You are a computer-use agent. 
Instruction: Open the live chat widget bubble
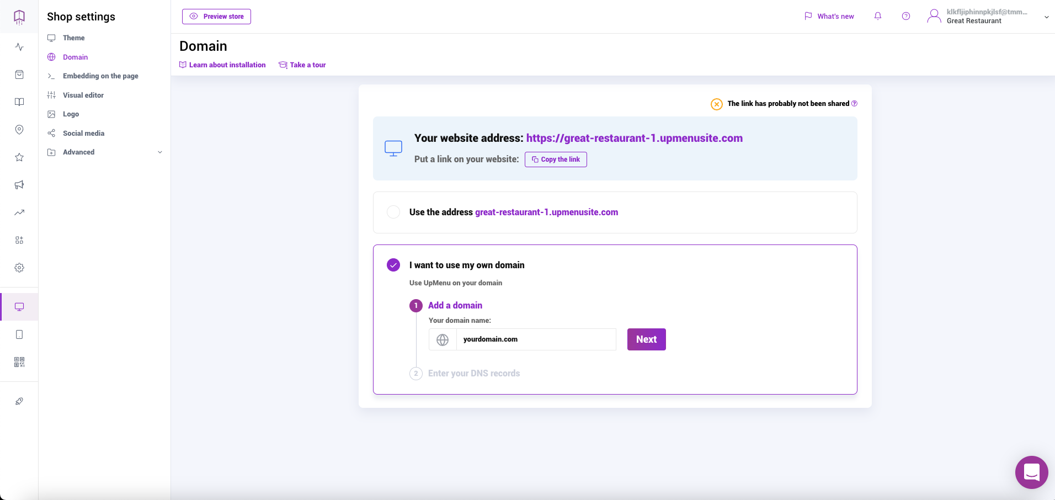1031,472
